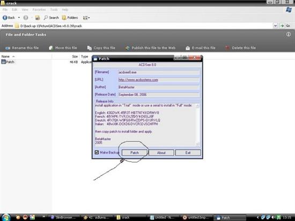Open the acdsystems URL link
The width and height of the screenshot is (295, 221).
click(138, 80)
